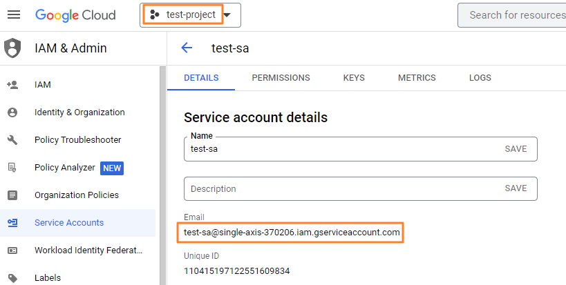
Task: Select Service Accounts in sidebar
Action: [77, 223]
